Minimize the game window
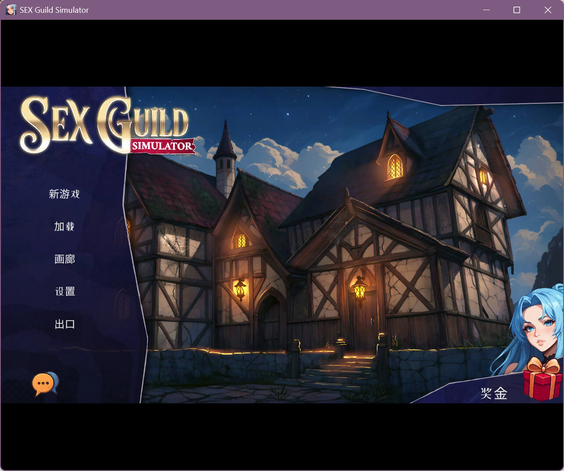This screenshot has height=471, width=564. click(x=486, y=10)
